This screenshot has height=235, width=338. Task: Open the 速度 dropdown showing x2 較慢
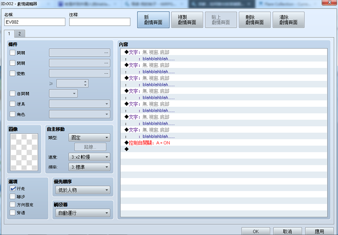(89, 157)
